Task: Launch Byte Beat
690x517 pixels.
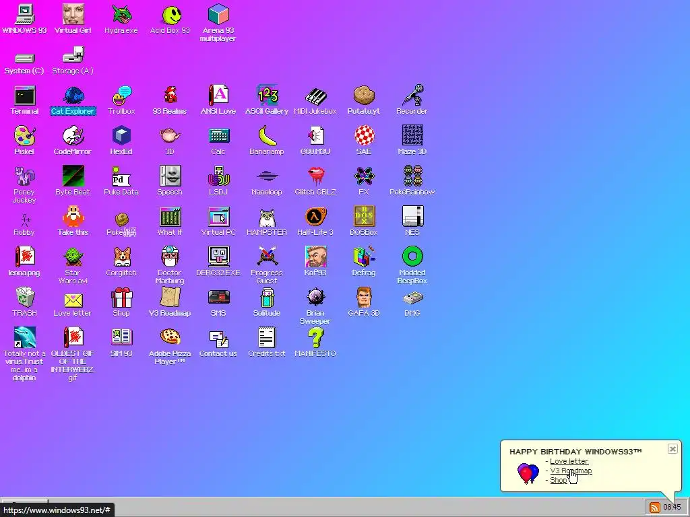Action: pyautogui.click(x=73, y=177)
